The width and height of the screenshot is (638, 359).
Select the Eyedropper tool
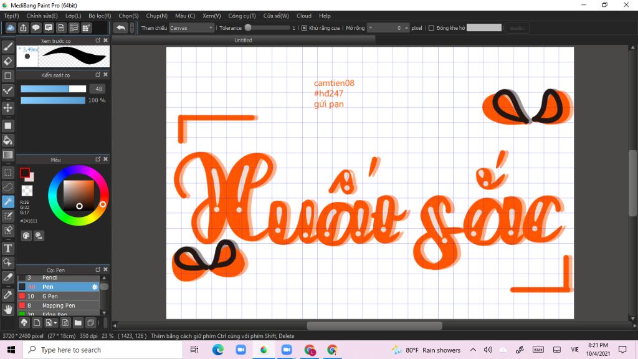[x=7, y=295]
